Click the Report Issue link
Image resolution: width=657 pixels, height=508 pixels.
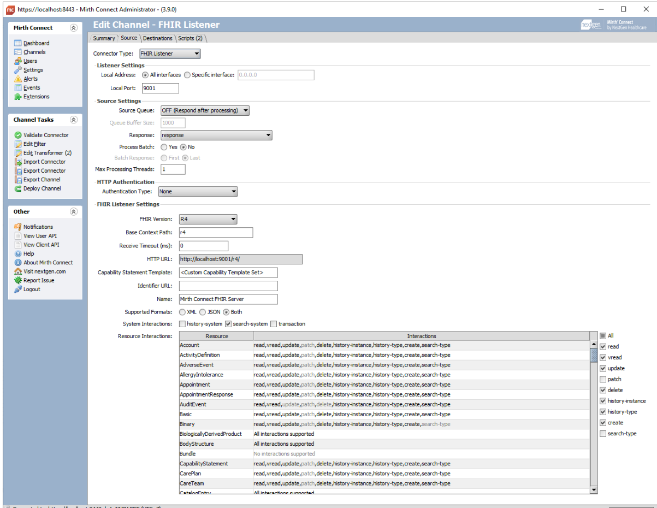pos(39,280)
